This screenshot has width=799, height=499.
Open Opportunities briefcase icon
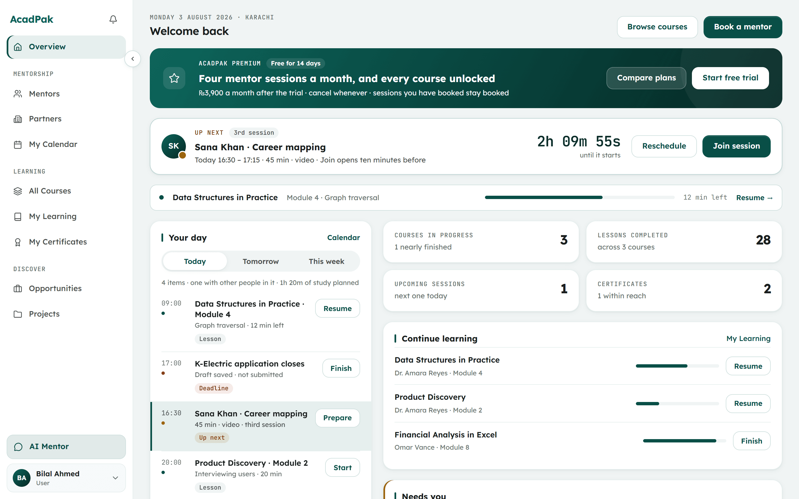18,289
